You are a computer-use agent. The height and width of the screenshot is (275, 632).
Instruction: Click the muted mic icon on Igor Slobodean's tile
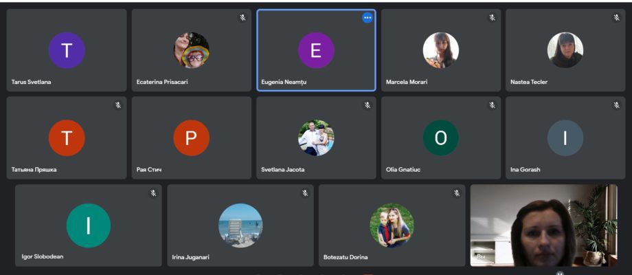[x=153, y=193]
